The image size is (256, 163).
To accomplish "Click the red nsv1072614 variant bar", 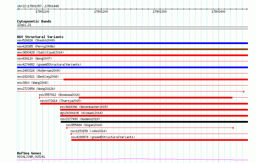I will 144,104.
